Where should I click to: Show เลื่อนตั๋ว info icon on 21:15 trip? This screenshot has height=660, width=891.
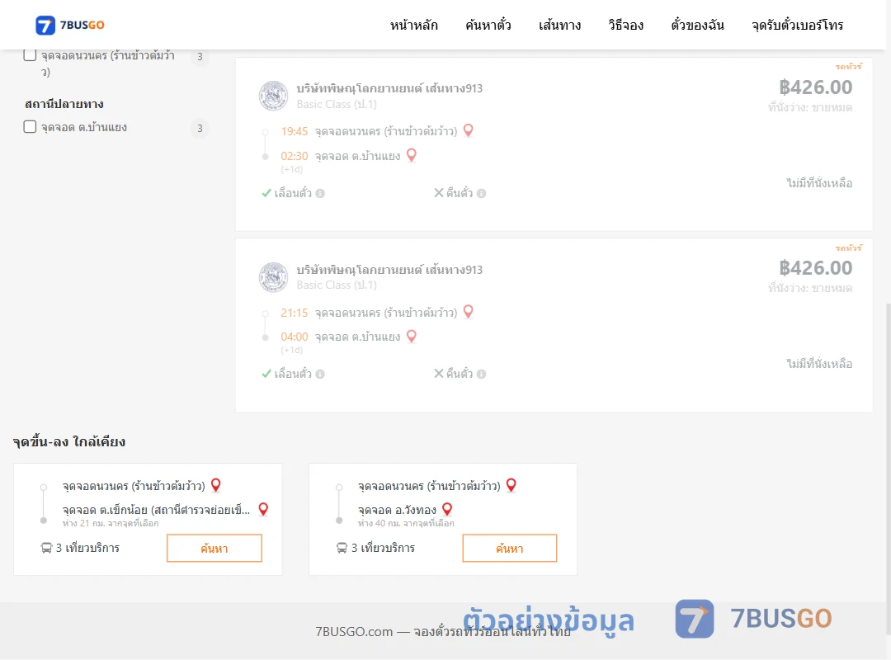pyautogui.click(x=320, y=374)
